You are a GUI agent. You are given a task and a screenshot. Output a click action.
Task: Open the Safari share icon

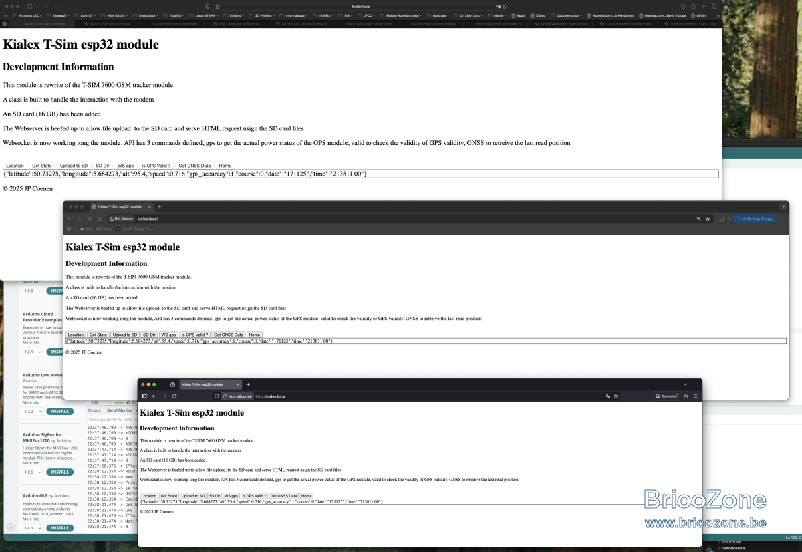693,6
